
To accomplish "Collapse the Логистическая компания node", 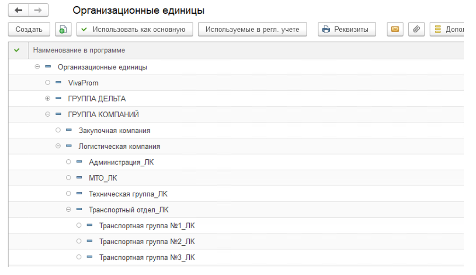I will point(58,146).
